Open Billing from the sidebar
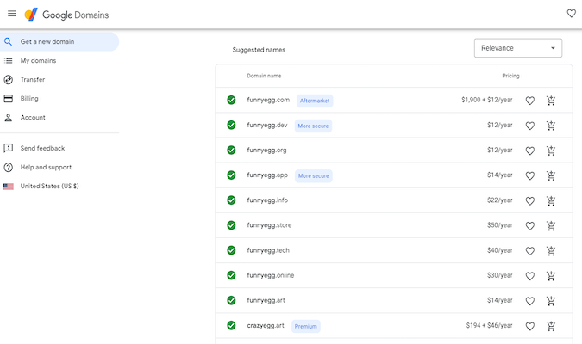Image resolution: width=582 pixels, height=344 pixels. pyautogui.click(x=29, y=98)
